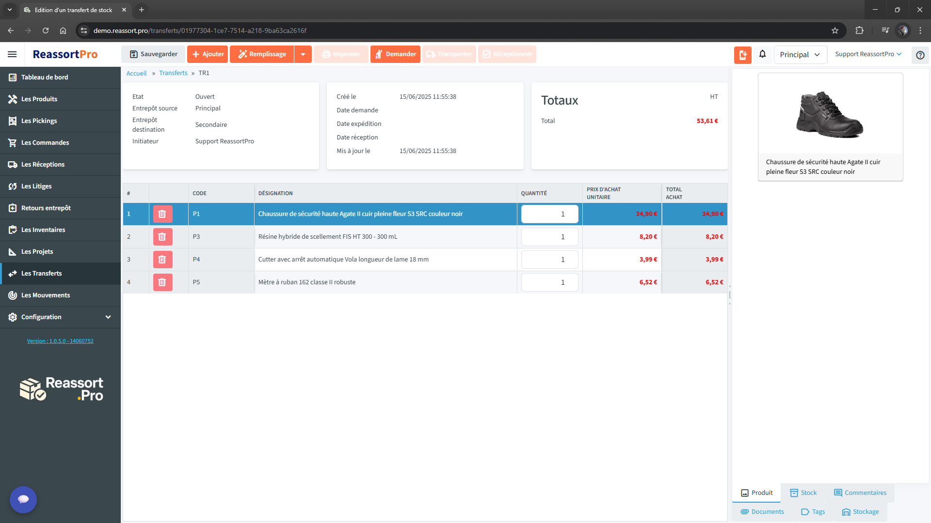Open Les Commandes in sidebar
Image resolution: width=931 pixels, height=523 pixels.
(60, 143)
